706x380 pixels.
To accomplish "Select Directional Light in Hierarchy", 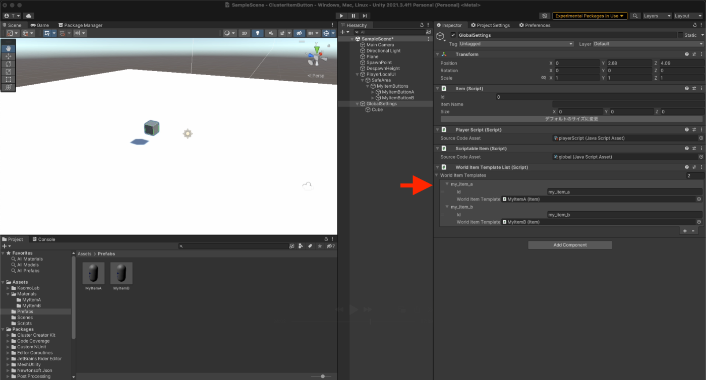I will click(383, 51).
